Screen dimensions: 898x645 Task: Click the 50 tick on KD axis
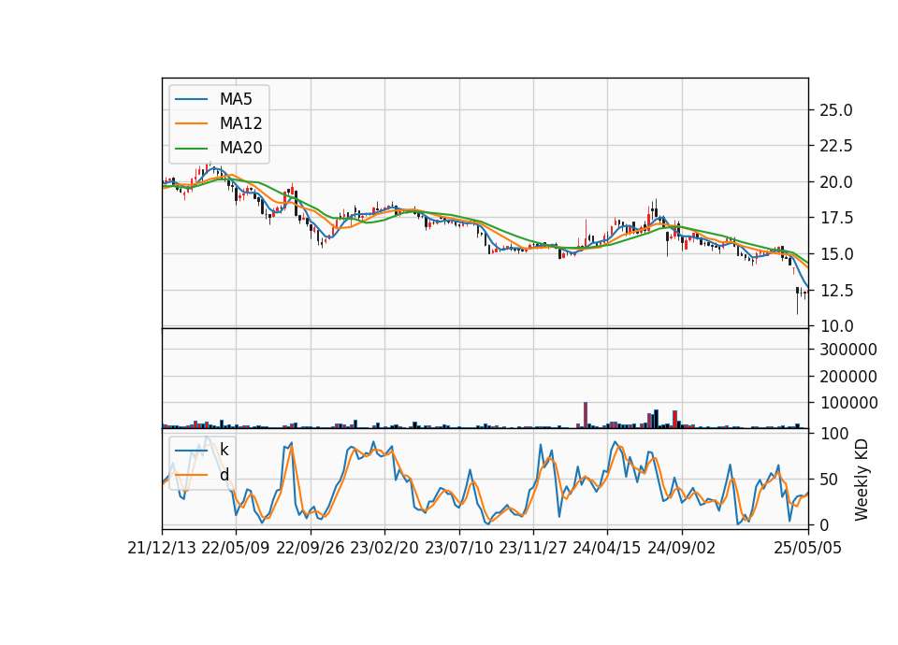[x=828, y=480]
